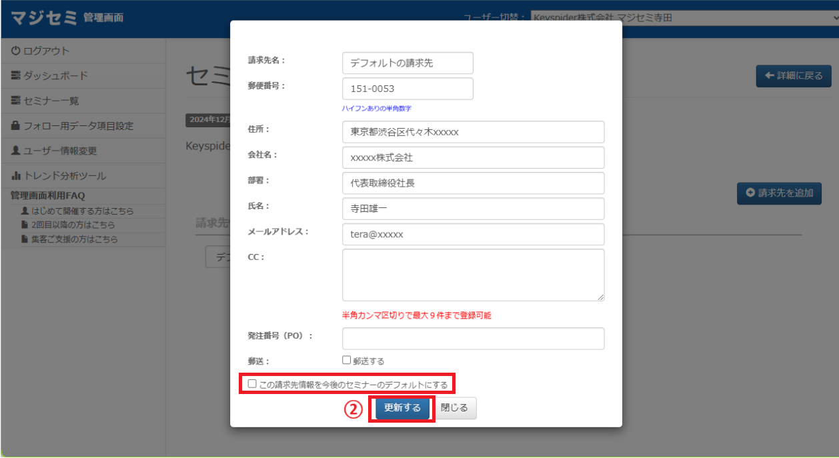The width and height of the screenshot is (839, 458).
Task: Open the seminar list (セミナー一覧)
Action: pos(51,101)
